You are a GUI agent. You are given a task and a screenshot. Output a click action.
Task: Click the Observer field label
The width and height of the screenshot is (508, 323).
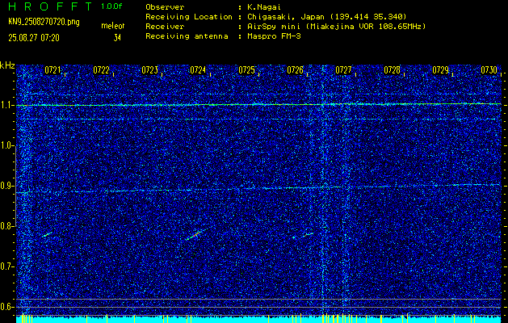coord(165,7)
